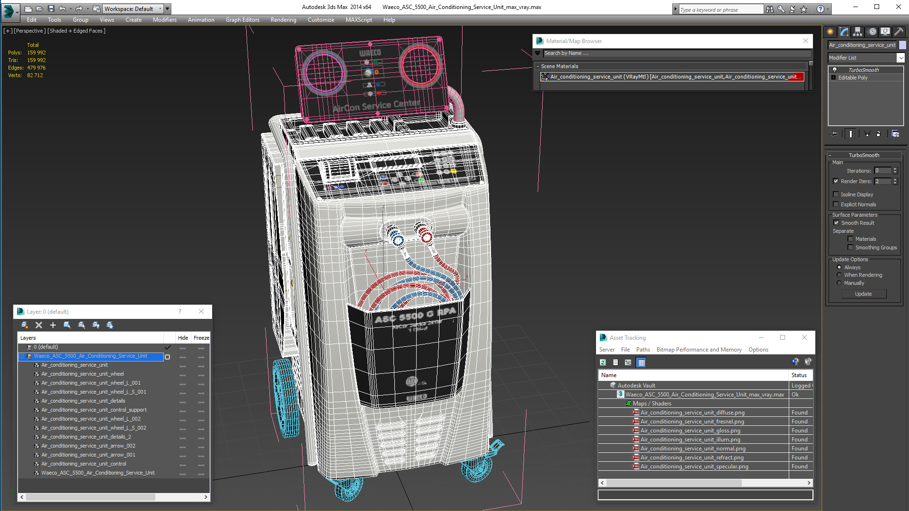Click the Update button
Screen dimensions: 909x511
[x=864, y=294]
